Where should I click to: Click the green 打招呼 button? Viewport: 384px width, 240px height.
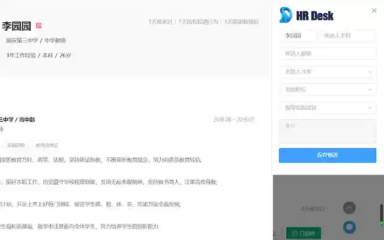click(x=304, y=233)
